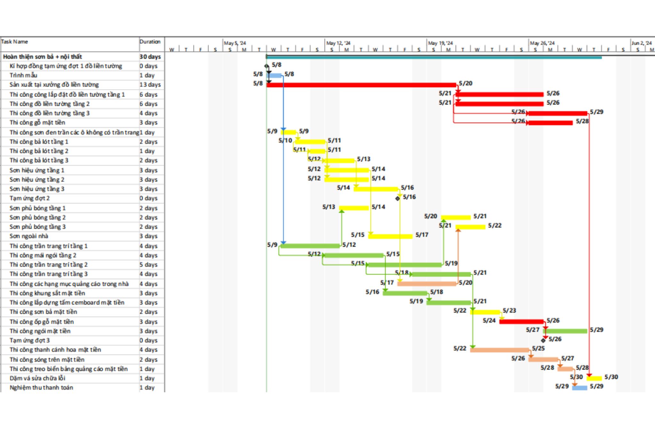Click yellow bar for 'Sơn phủ bóng tầng 2'
The image size is (655, 436).
456,218
